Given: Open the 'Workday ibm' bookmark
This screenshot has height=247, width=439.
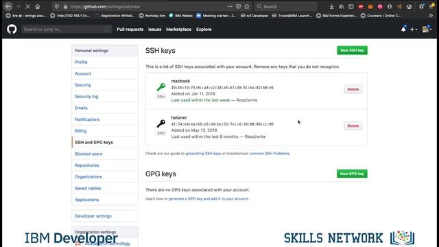Looking at the screenshot, I should [152, 16].
